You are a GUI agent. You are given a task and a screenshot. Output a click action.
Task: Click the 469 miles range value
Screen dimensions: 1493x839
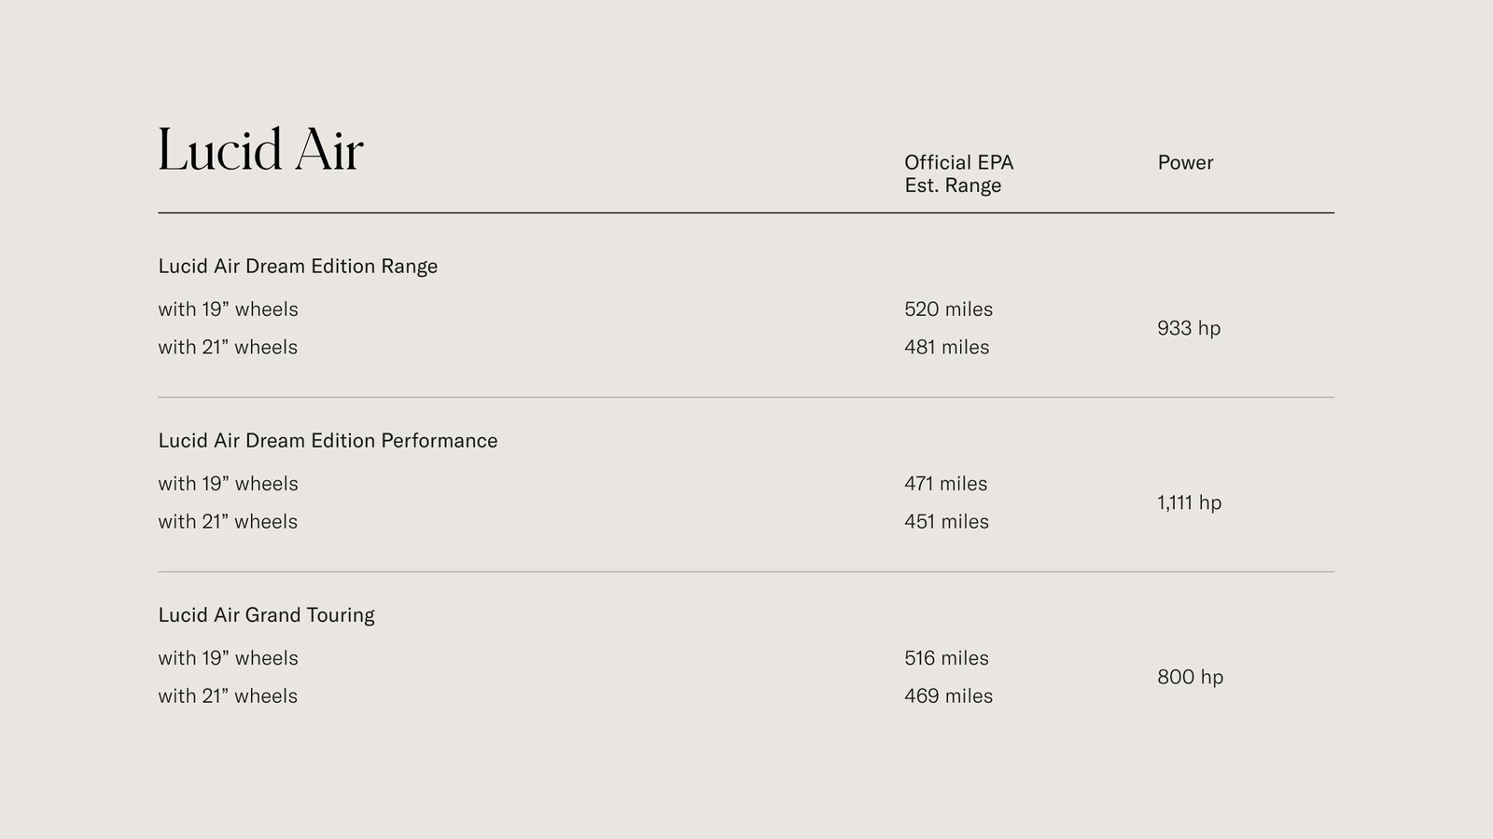pos(948,696)
